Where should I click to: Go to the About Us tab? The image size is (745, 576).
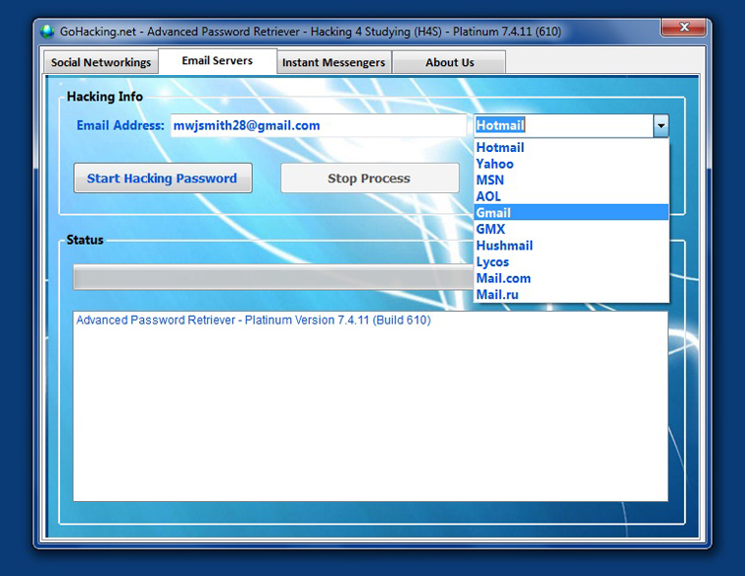pos(450,62)
